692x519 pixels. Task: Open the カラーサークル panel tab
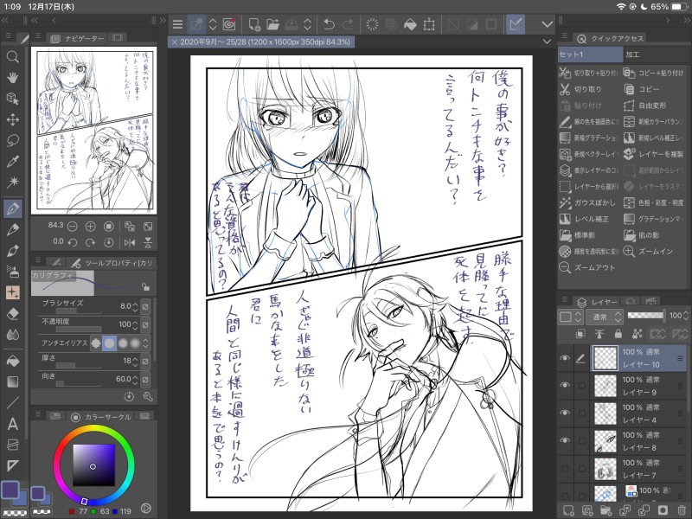tap(101, 416)
